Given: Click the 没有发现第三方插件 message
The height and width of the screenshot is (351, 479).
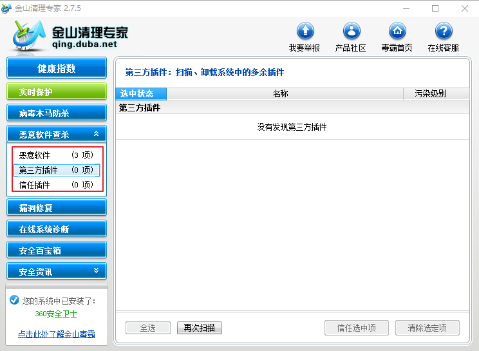Looking at the screenshot, I should (292, 127).
